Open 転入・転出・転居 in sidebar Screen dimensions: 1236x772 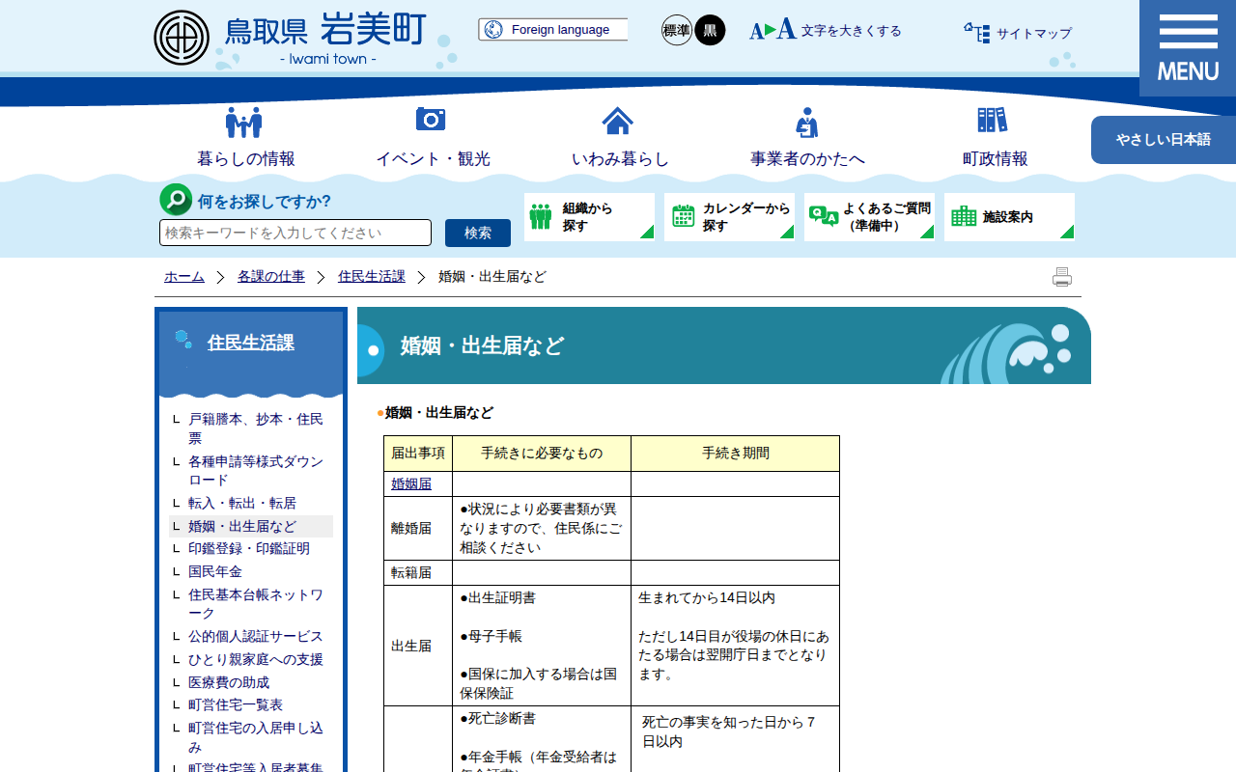(242, 504)
